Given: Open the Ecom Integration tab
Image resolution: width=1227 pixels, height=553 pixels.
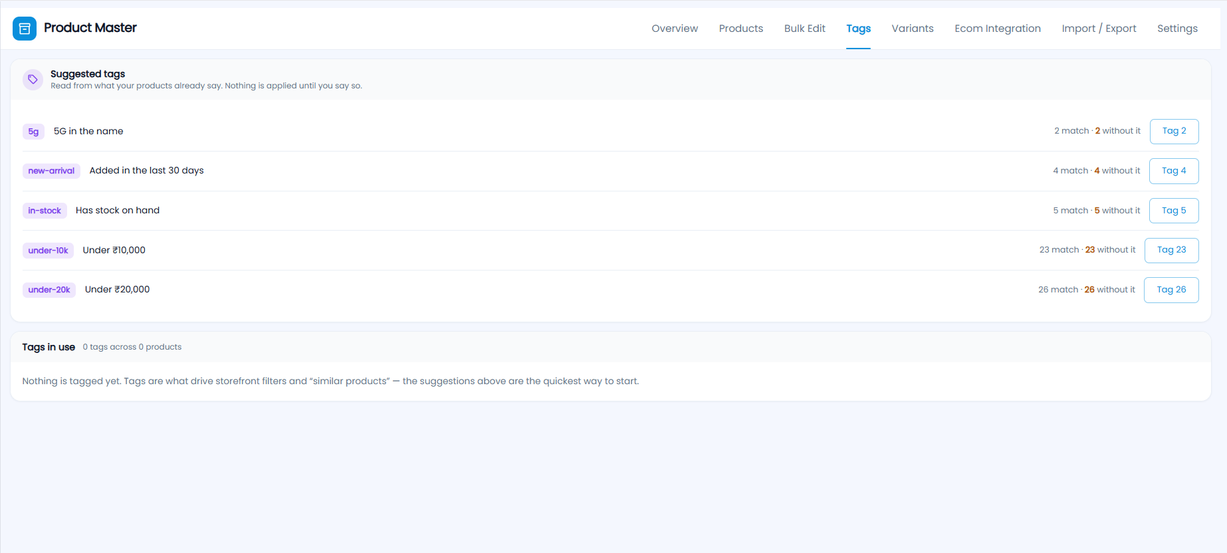Looking at the screenshot, I should [x=998, y=29].
